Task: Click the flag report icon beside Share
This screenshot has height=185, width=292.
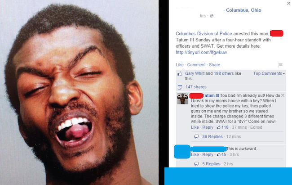Action: click(x=280, y=65)
